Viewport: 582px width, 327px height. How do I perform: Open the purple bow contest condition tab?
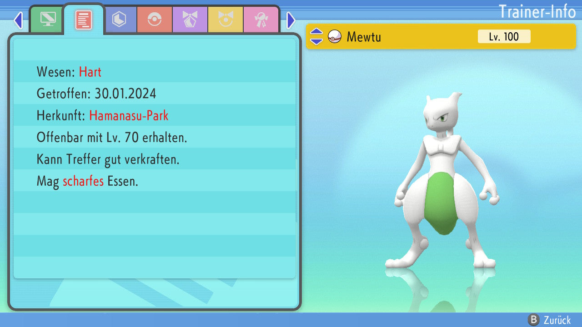(x=190, y=20)
